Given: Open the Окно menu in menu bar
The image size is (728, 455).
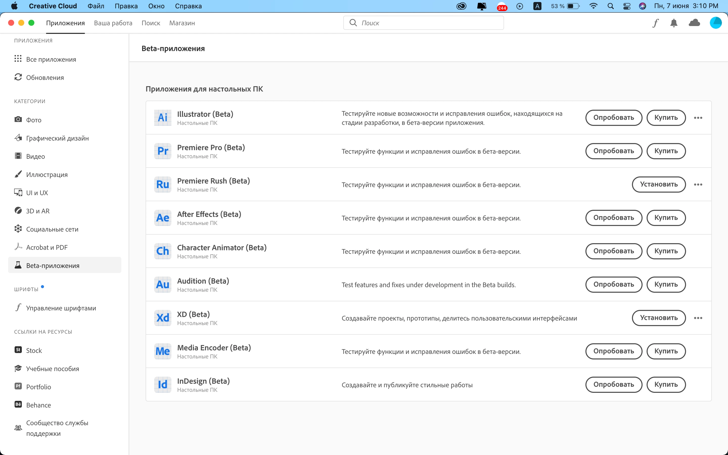Looking at the screenshot, I should click(156, 6).
